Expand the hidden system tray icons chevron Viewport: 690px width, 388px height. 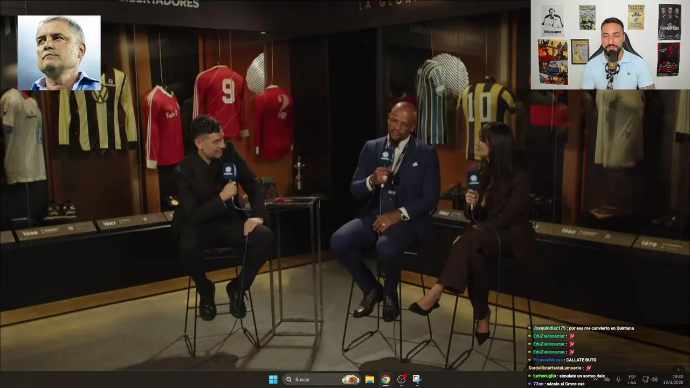595,379
